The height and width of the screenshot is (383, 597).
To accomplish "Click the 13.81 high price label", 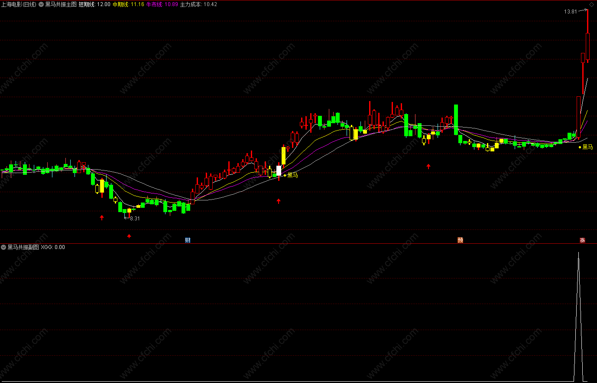I will coord(570,12).
